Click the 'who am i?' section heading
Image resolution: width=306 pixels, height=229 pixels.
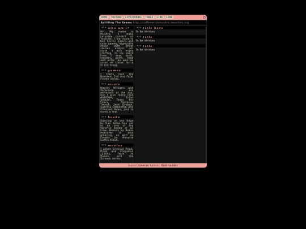point(117,28)
